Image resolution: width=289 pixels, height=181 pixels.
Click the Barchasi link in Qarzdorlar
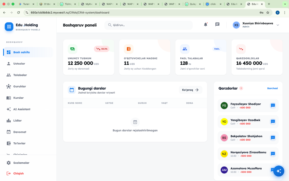[x=272, y=88]
